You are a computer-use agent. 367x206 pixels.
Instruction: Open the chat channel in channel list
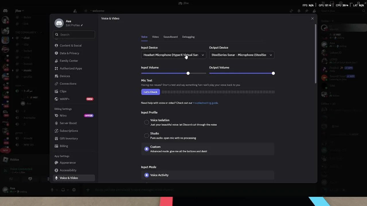tap(26, 38)
